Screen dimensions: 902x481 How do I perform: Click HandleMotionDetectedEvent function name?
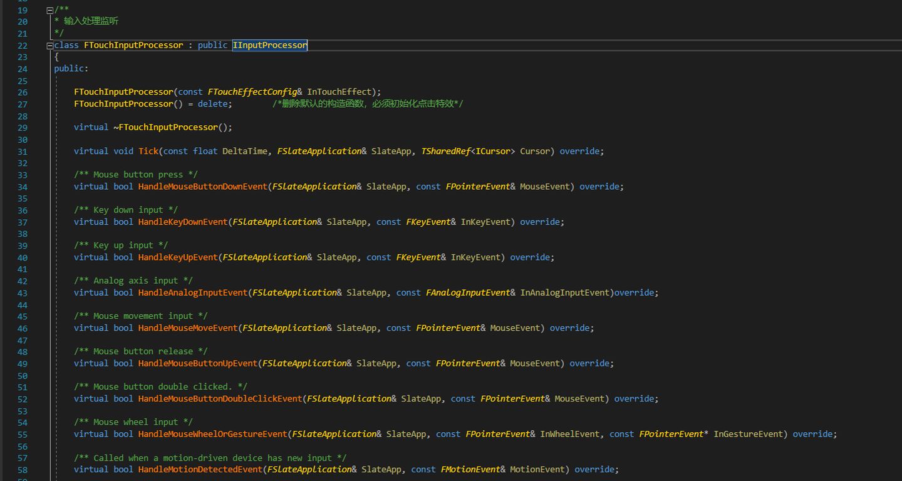[200, 469]
